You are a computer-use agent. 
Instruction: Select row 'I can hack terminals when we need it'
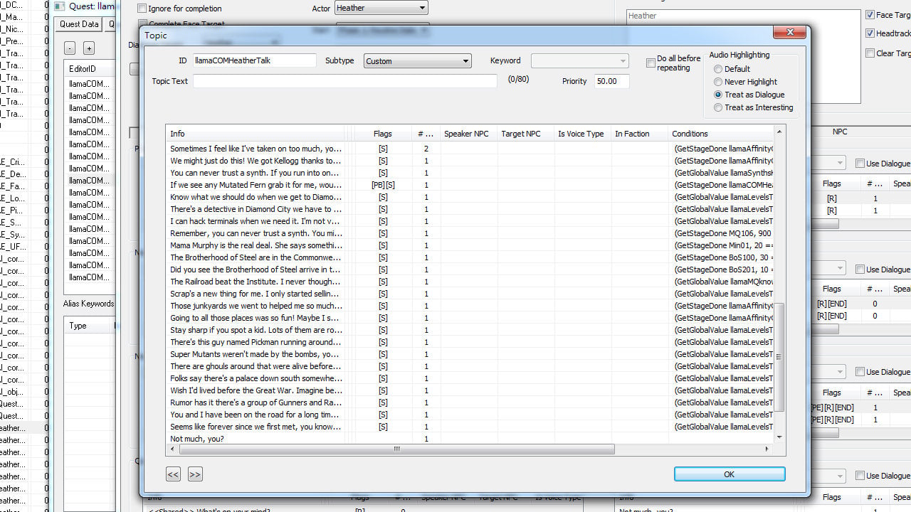470,221
